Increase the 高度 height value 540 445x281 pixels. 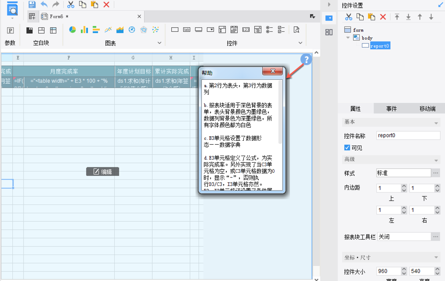pos(438,269)
